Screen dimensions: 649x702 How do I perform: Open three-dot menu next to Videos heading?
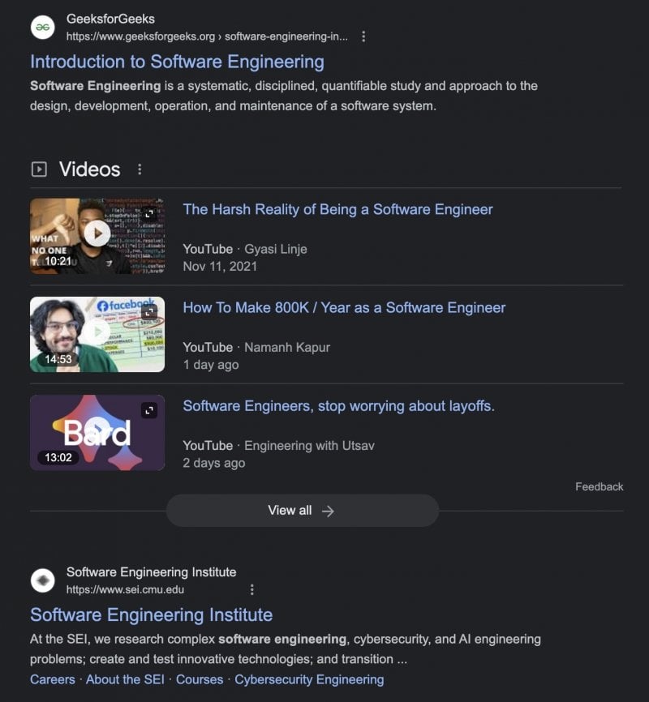(x=140, y=169)
